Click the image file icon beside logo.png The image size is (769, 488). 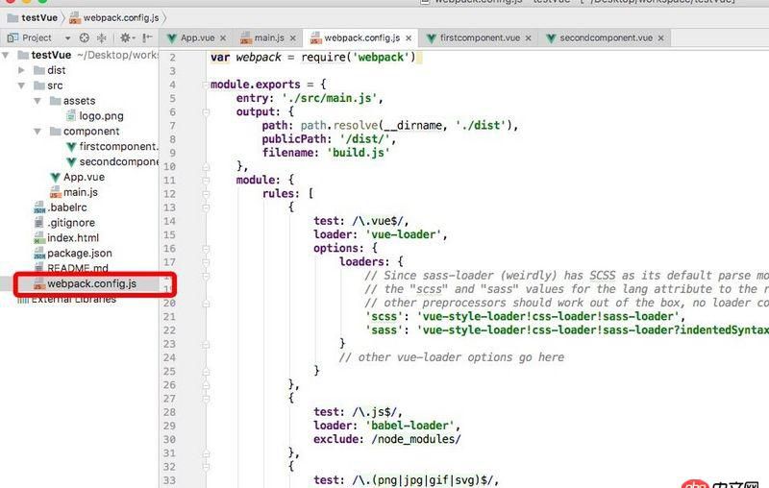coord(71,115)
